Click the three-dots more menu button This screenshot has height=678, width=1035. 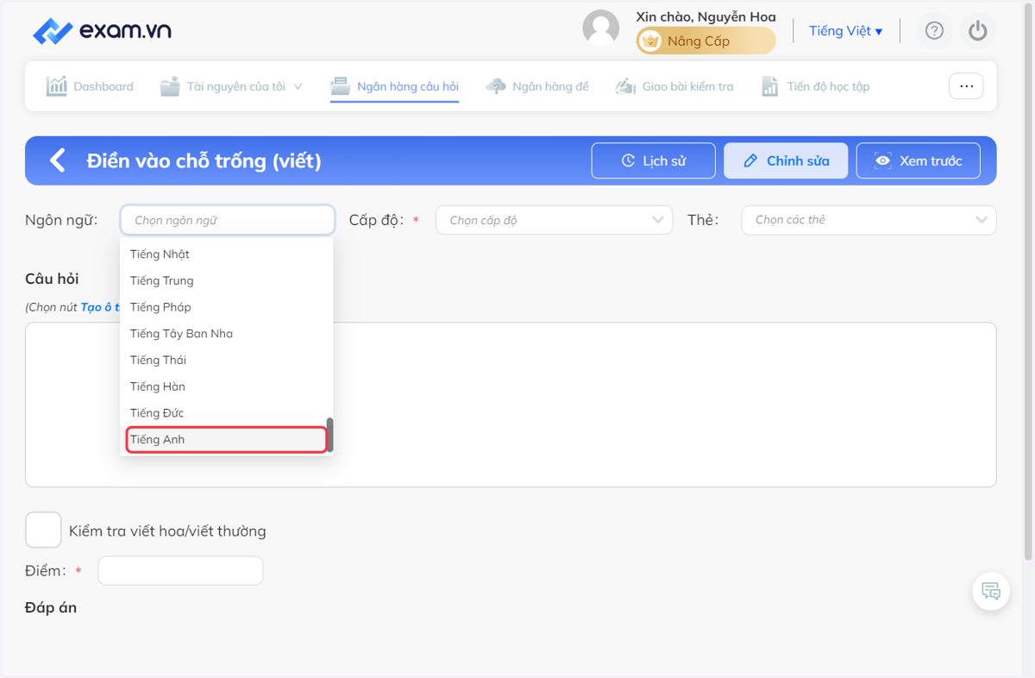coord(966,86)
